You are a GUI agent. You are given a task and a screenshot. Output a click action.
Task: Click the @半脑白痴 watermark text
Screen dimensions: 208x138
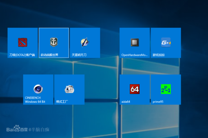[39, 129]
